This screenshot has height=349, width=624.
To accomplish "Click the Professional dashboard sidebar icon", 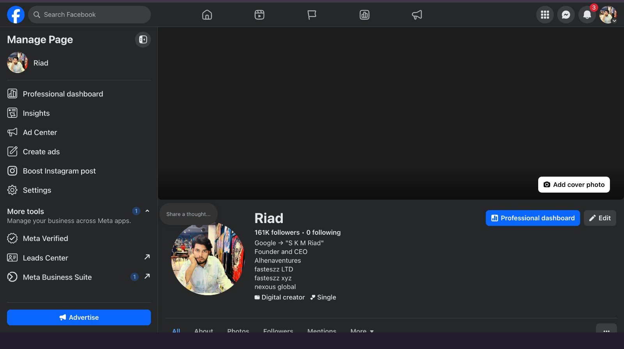I will [x=12, y=94].
